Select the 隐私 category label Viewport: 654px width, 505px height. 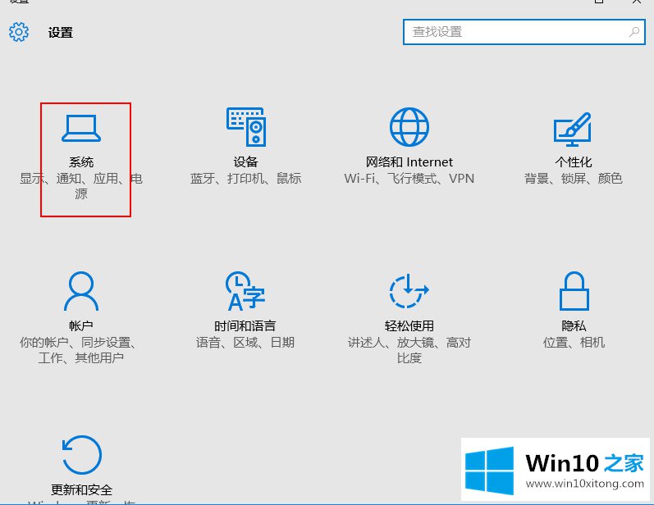pyautogui.click(x=574, y=325)
